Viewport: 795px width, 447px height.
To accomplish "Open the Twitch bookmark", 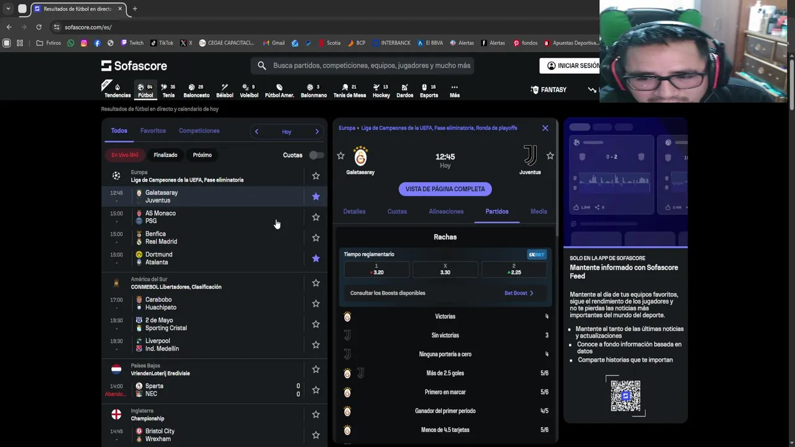I will 132,43.
